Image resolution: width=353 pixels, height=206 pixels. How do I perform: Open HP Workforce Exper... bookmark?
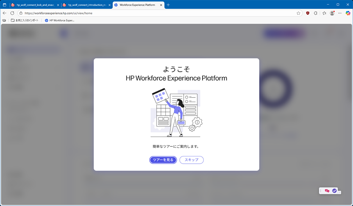pos(60,20)
